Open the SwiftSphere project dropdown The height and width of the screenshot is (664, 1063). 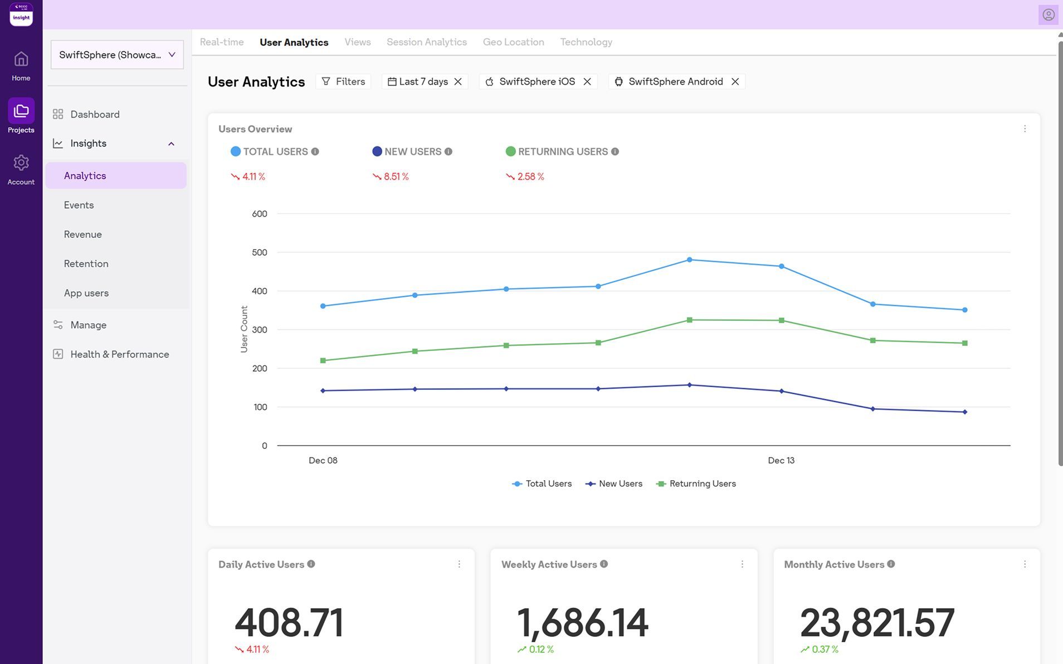point(117,55)
